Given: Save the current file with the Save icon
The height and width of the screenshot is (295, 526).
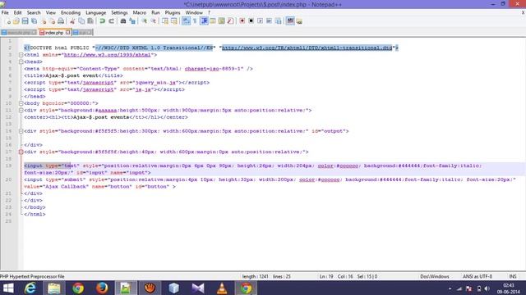Looking at the screenshot, I should click(25, 21).
